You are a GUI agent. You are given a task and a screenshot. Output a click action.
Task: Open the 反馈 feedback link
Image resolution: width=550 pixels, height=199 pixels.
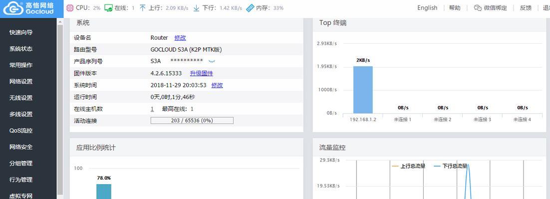pyautogui.click(x=526, y=8)
